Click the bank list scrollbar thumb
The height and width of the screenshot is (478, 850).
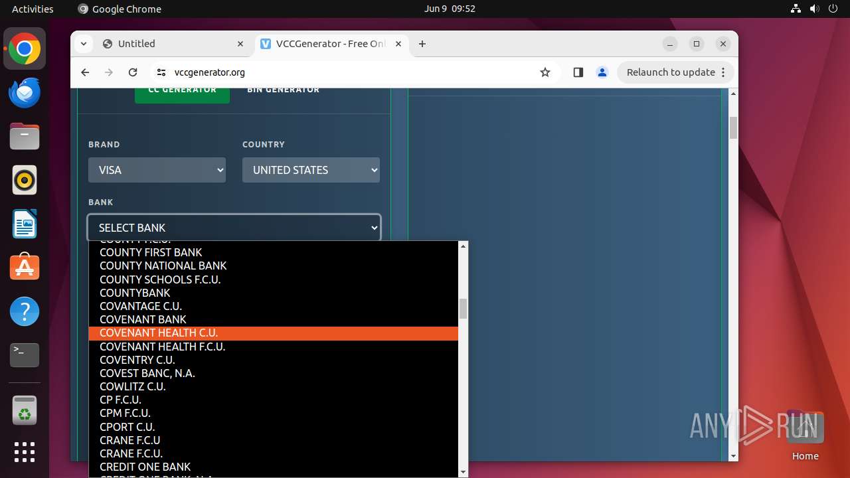pos(464,308)
